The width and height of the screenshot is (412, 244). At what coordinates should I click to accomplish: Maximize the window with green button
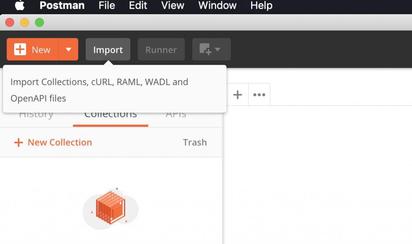tap(39, 23)
